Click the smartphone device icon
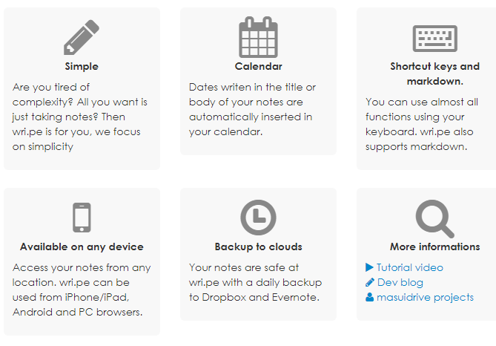 click(x=82, y=218)
